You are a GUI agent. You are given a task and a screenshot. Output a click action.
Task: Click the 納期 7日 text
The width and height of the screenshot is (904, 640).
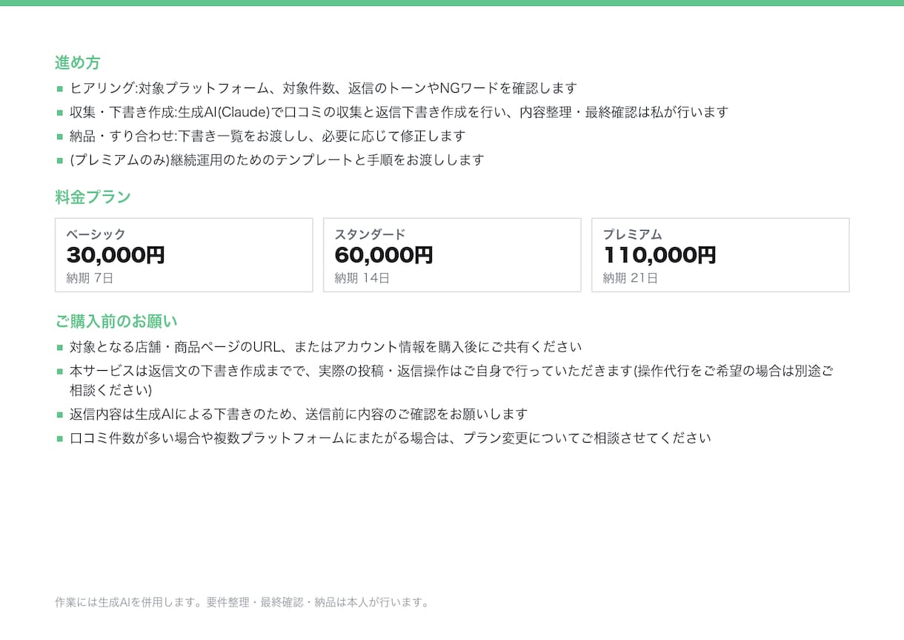pyautogui.click(x=90, y=278)
